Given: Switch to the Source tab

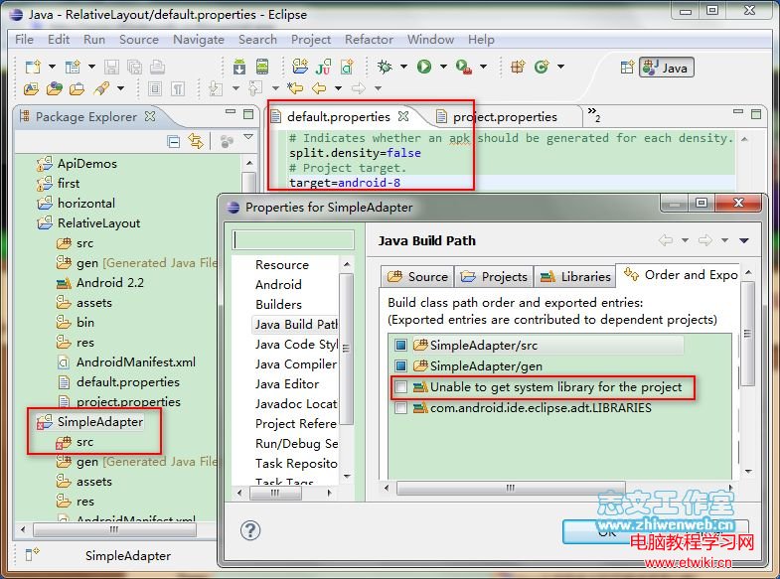Looking at the screenshot, I should (417, 277).
